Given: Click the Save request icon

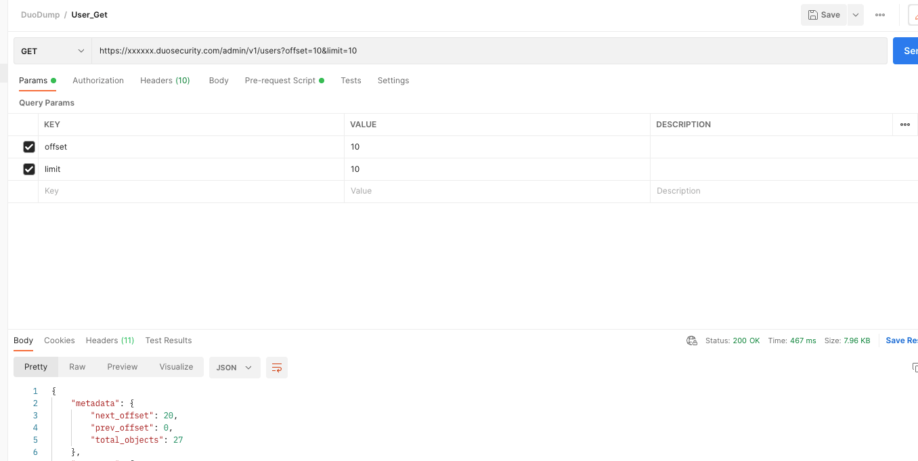Looking at the screenshot, I should pyautogui.click(x=823, y=14).
